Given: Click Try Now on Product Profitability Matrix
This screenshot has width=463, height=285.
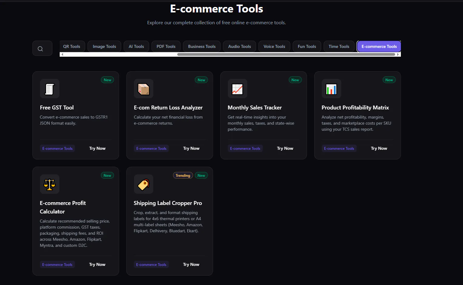Looking at the screenshot, I should click(379, 148).
